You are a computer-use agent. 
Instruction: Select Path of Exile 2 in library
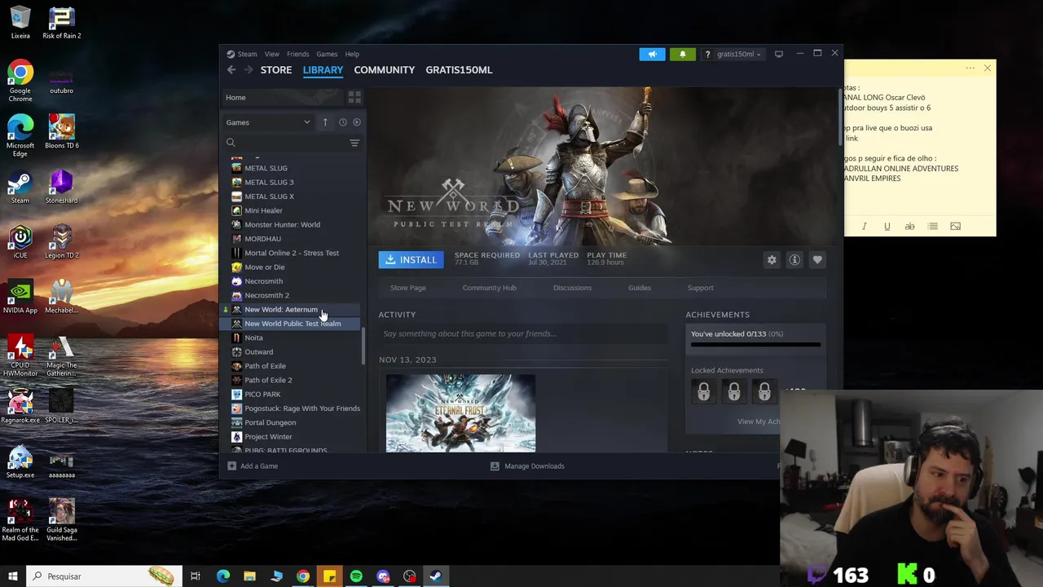pos(268,380)
